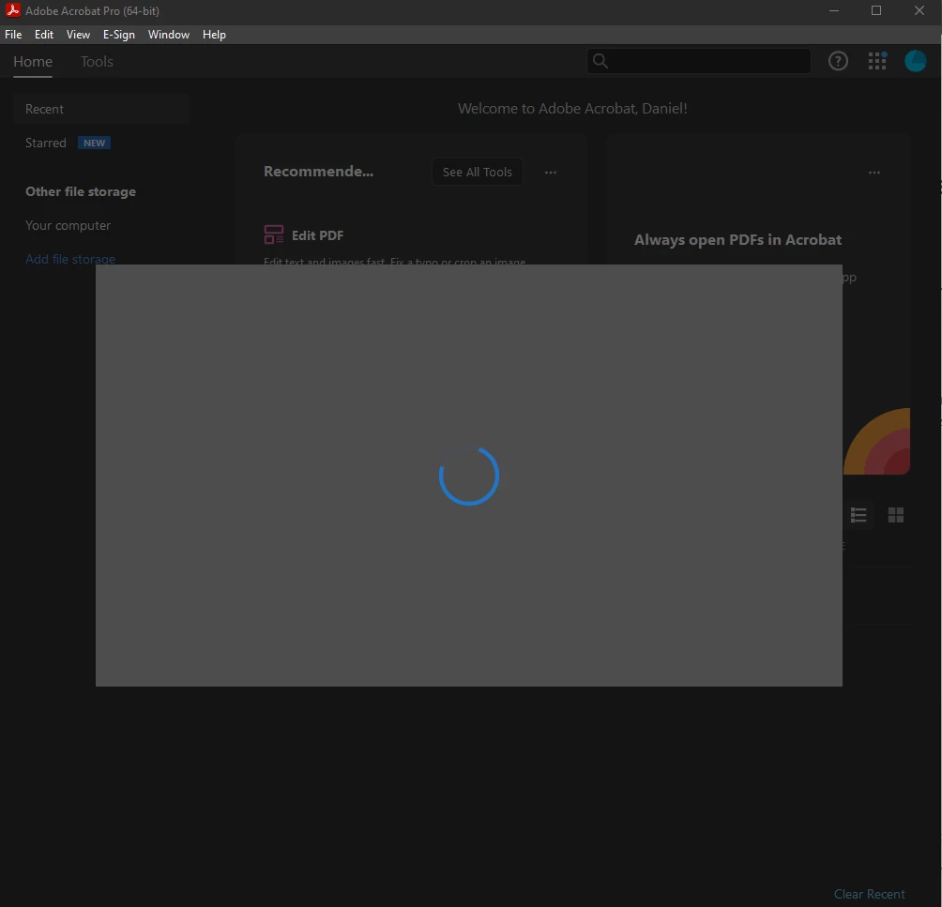This screenshot has width=942, height=907.
Task: Click the 'Always open PDFs in Acrobat' heading
Action: 737,240
